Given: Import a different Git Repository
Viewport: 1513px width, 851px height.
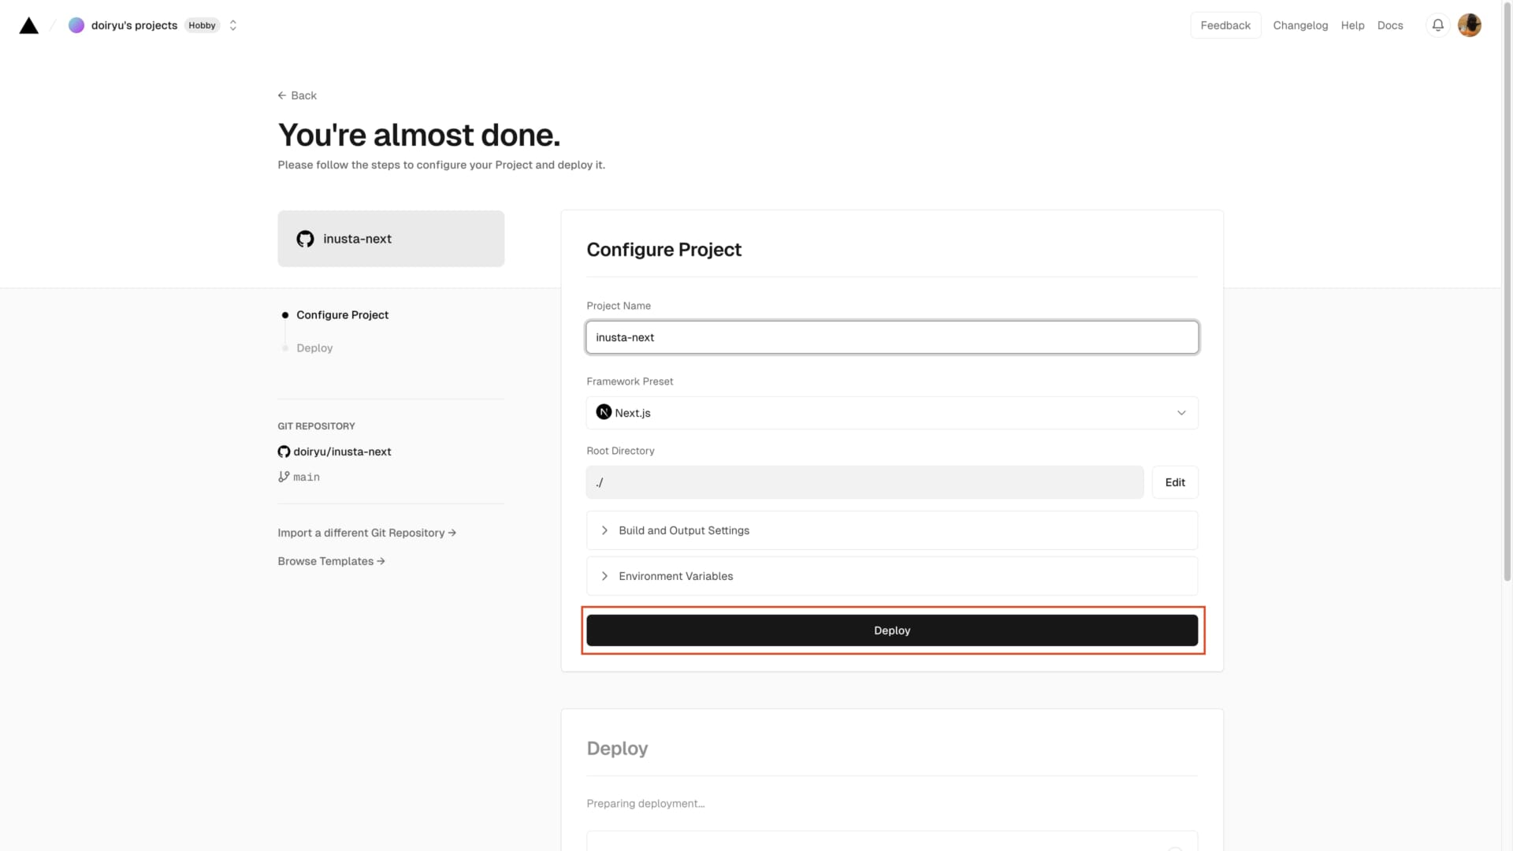Looking at the screenshot, I should click(366, 533).
